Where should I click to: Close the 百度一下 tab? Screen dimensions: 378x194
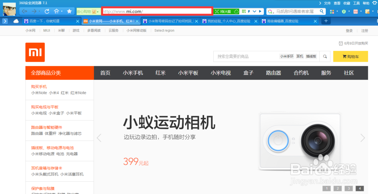tap(77, 21)
